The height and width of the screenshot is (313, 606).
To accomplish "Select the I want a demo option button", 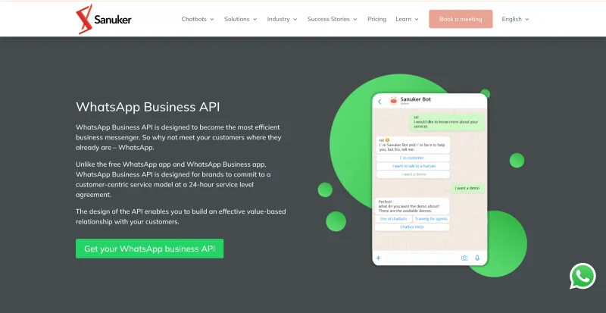I will pos(413,174).
